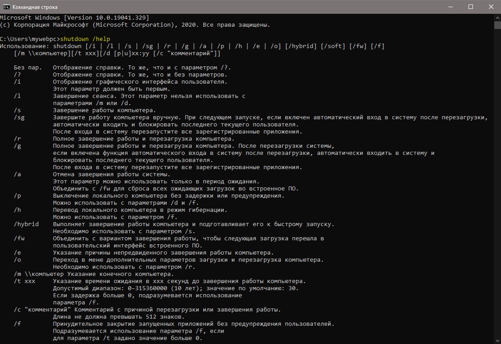Select the /fw parameter label
The height and width of the screenshot is (344, 501).
point(19,239)
